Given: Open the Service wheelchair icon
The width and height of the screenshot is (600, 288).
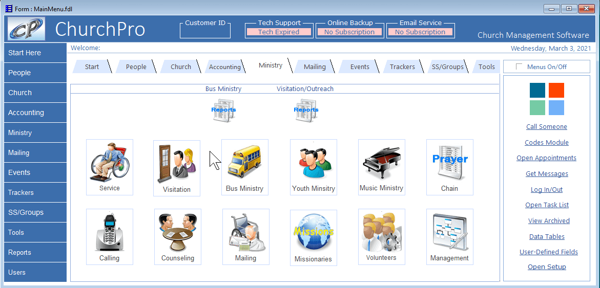Looking at the screenshot, I should click(x=110, y=167).
